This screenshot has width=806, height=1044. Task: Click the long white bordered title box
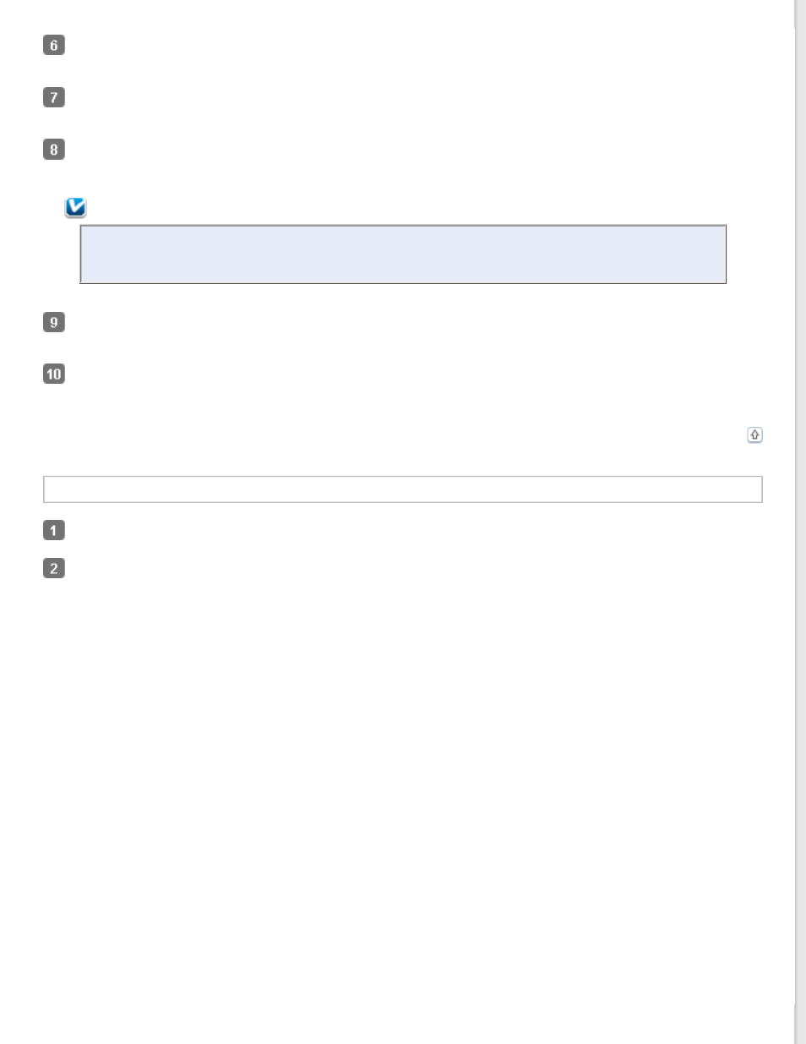click(x=403, y=489)
